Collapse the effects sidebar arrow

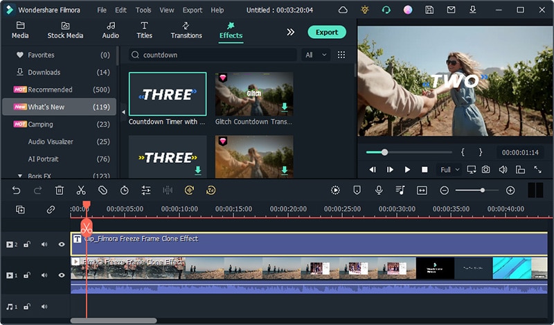pos(123,112)
